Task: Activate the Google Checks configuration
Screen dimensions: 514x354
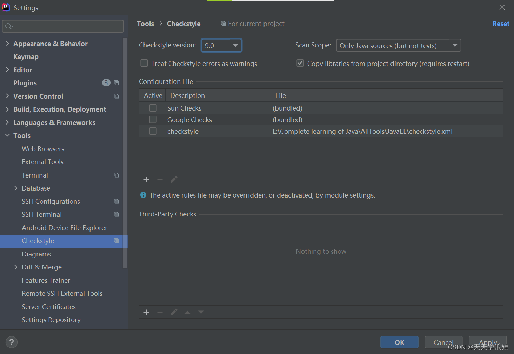Action: pyautogui.click(x=153, y=119)
